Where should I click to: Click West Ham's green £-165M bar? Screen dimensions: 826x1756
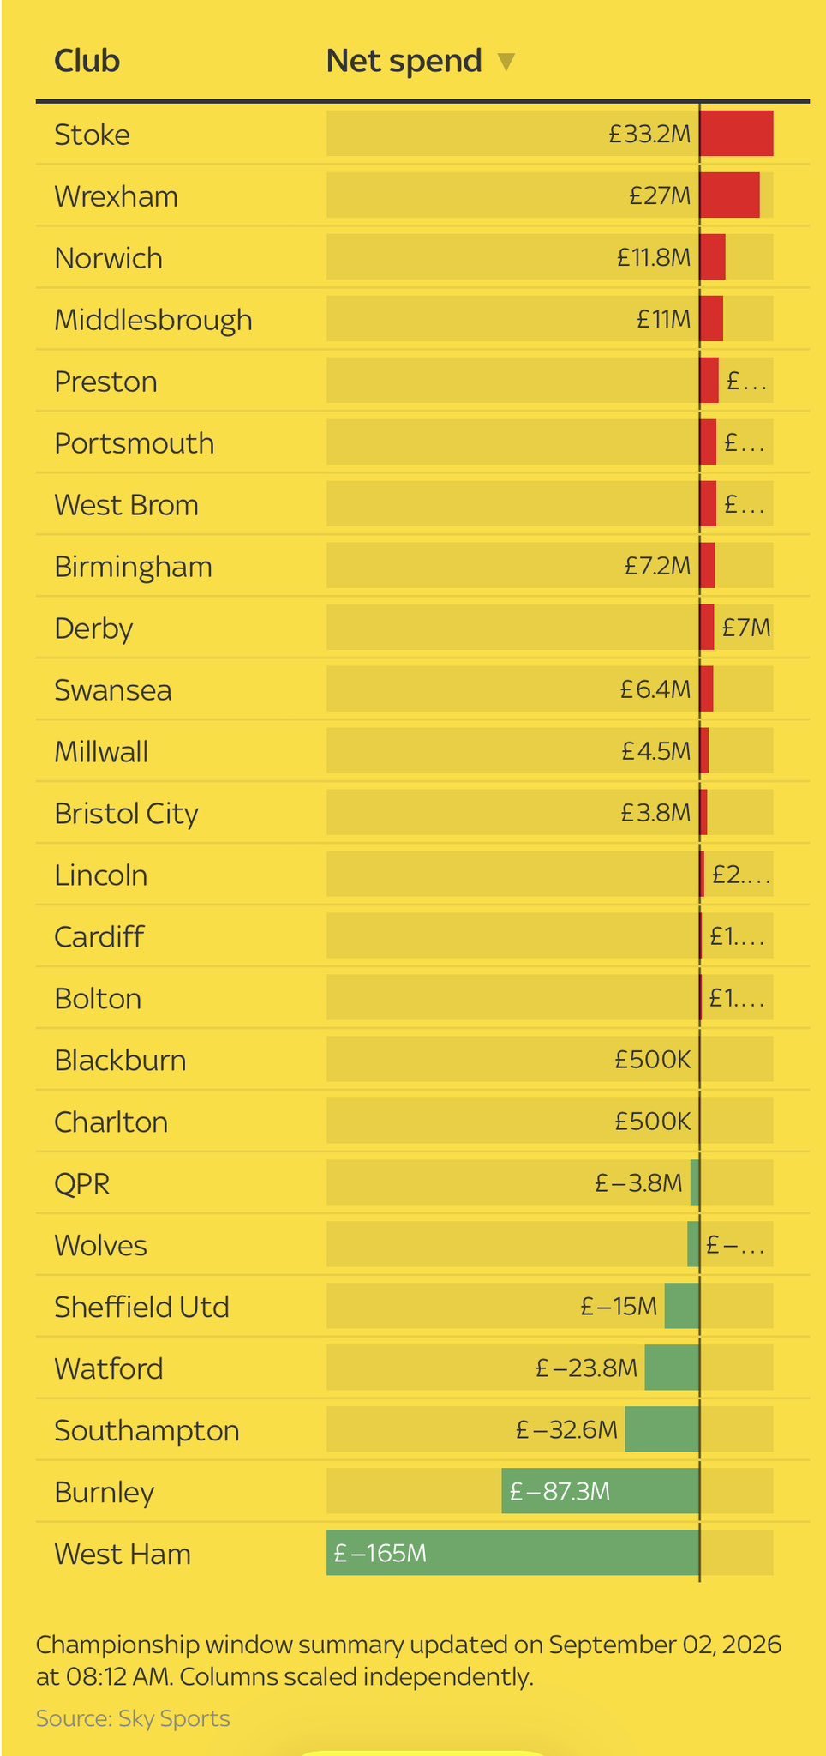coord(513,1553)
